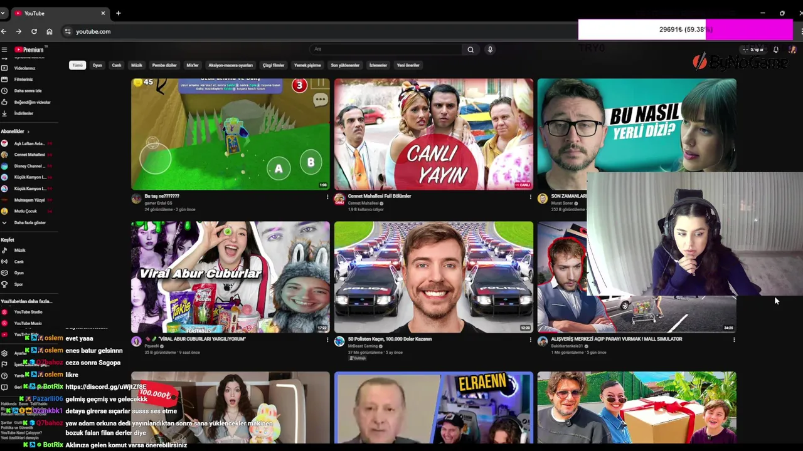
Task: Click the help question-mark icon in sidebar
Action: (x=4, y=376)
